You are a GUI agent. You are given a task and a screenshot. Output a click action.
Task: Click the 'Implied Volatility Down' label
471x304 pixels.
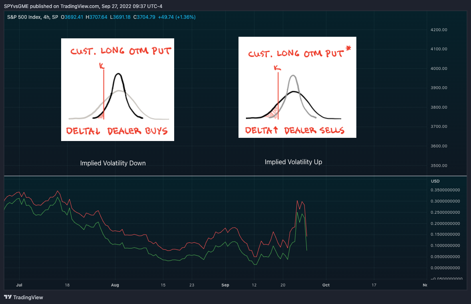(113, 163)
